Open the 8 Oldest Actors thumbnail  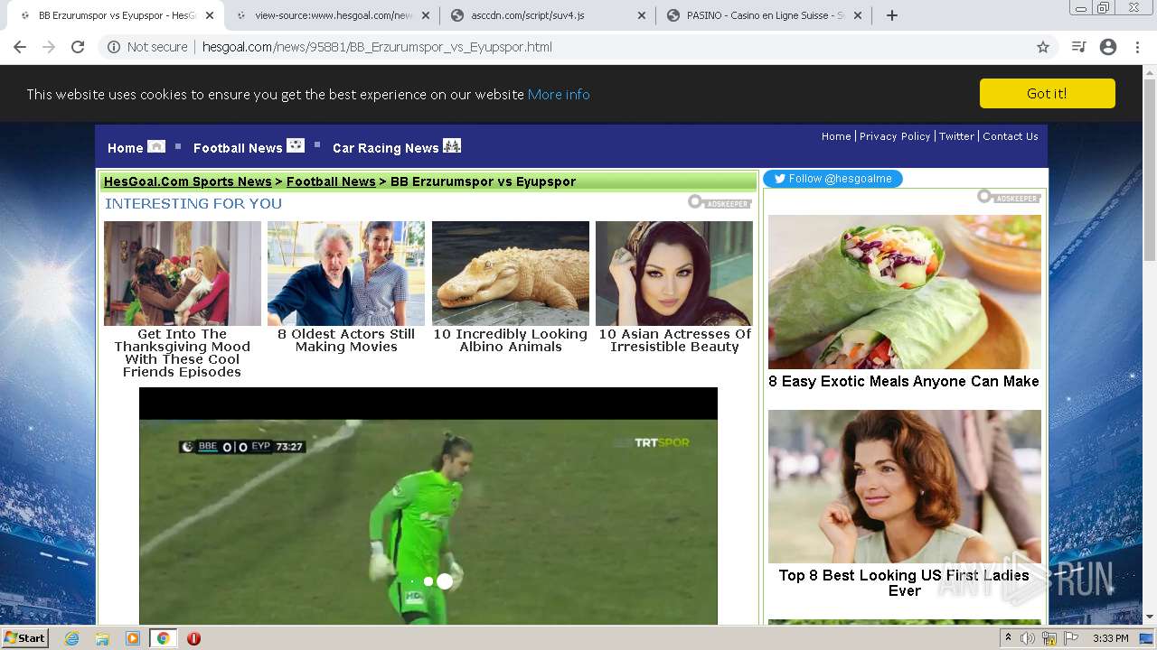(346, 274)
